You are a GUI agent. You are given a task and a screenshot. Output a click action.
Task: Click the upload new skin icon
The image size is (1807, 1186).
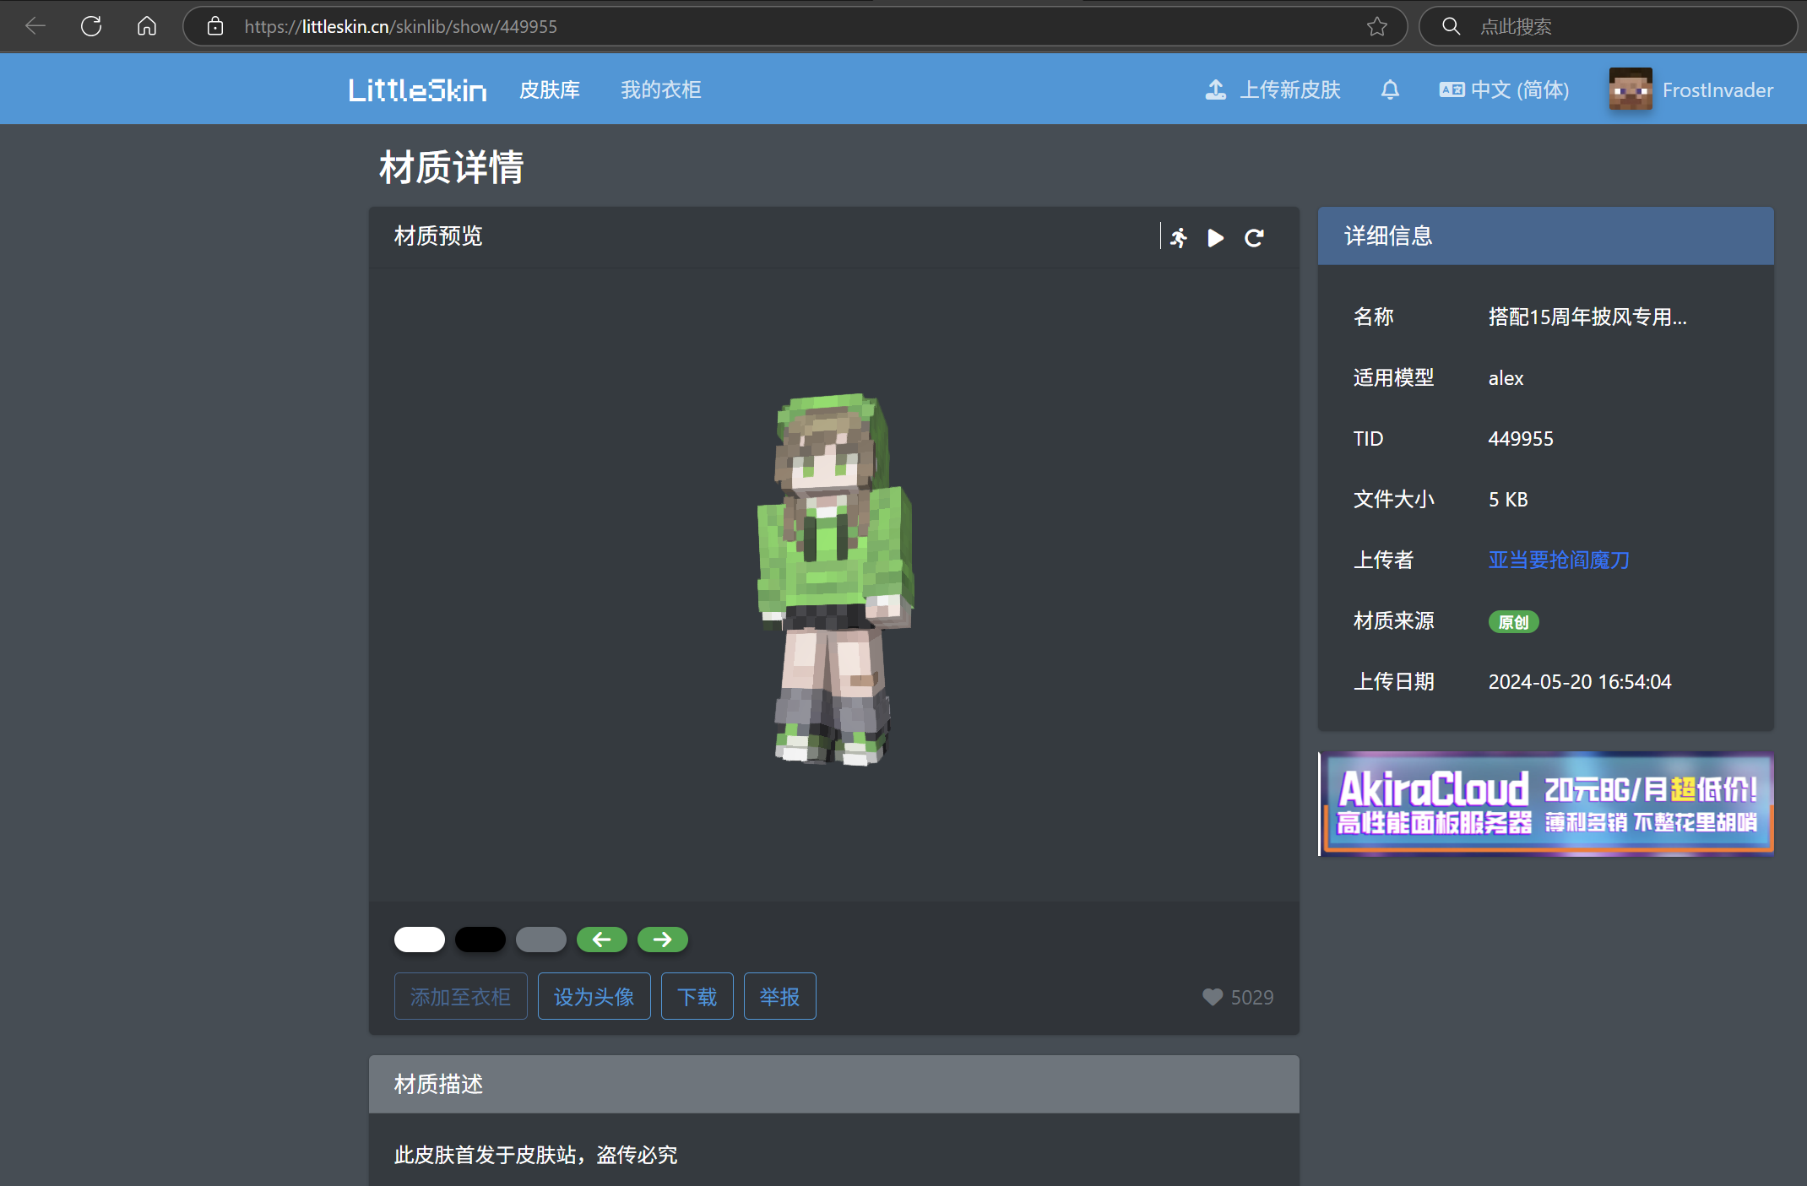1215,89
